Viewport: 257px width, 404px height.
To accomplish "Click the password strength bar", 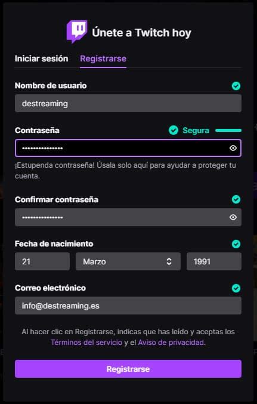I will (228, 130).
